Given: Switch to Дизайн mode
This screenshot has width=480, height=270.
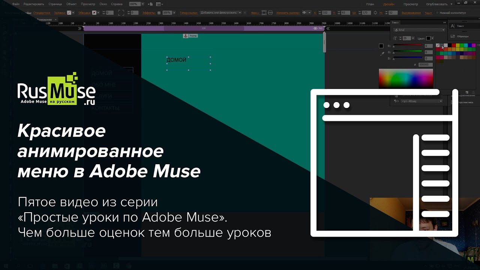Looking at the screenshot, I should click(388, 4).
